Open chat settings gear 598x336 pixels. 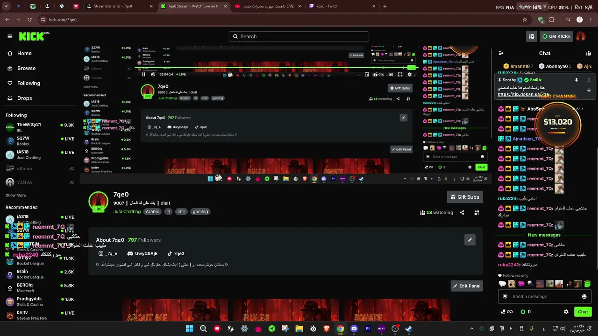click(566, 312)
